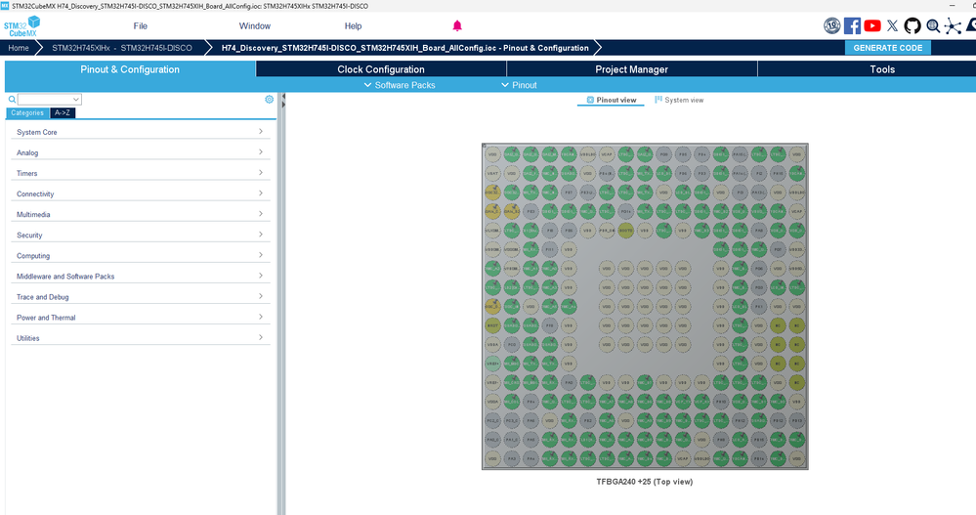Select the NRST pin on the chip
The image size is (976, 515).
point(492,325)
